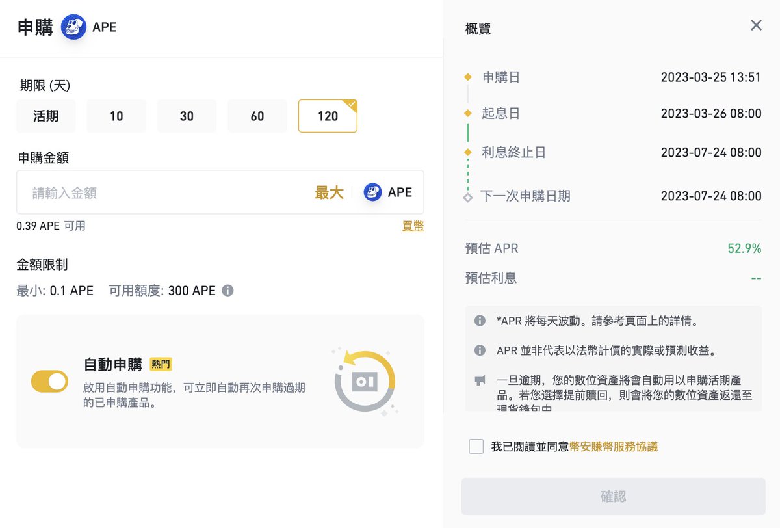Check the agreement checkbox for service terms
This screenshot has height=528, width=780.
476,446
